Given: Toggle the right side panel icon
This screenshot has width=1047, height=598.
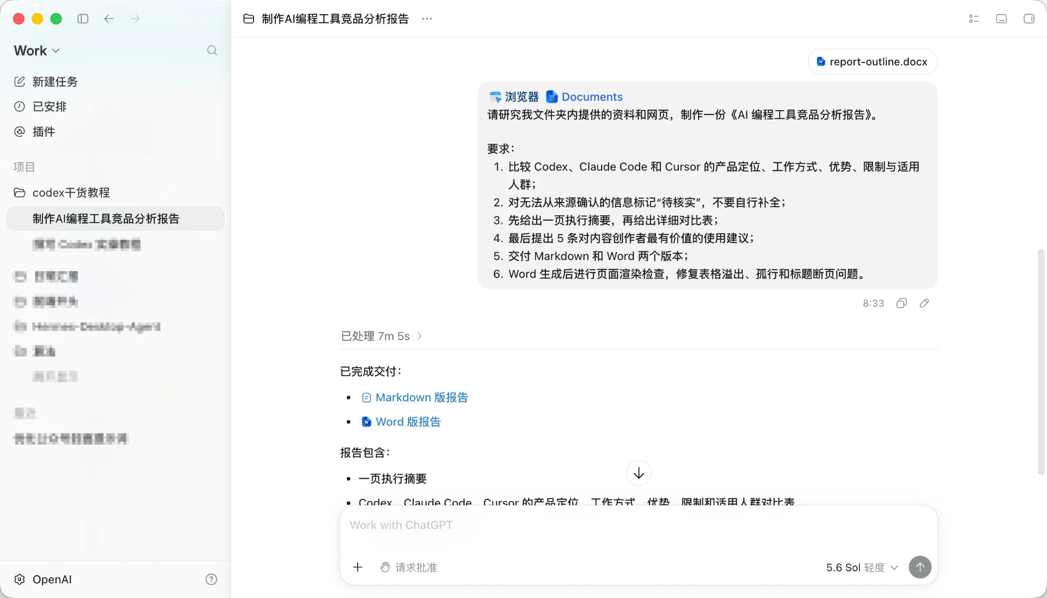Looking at the screenshot, I should pyautogui.click(x=1029, y=19).
